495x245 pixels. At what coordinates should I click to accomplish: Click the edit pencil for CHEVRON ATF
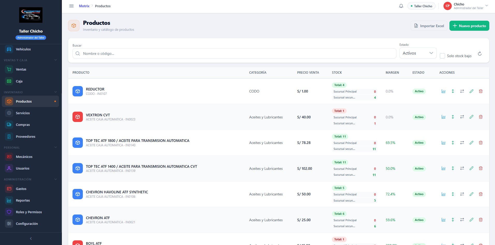click(x=471, y=220)
